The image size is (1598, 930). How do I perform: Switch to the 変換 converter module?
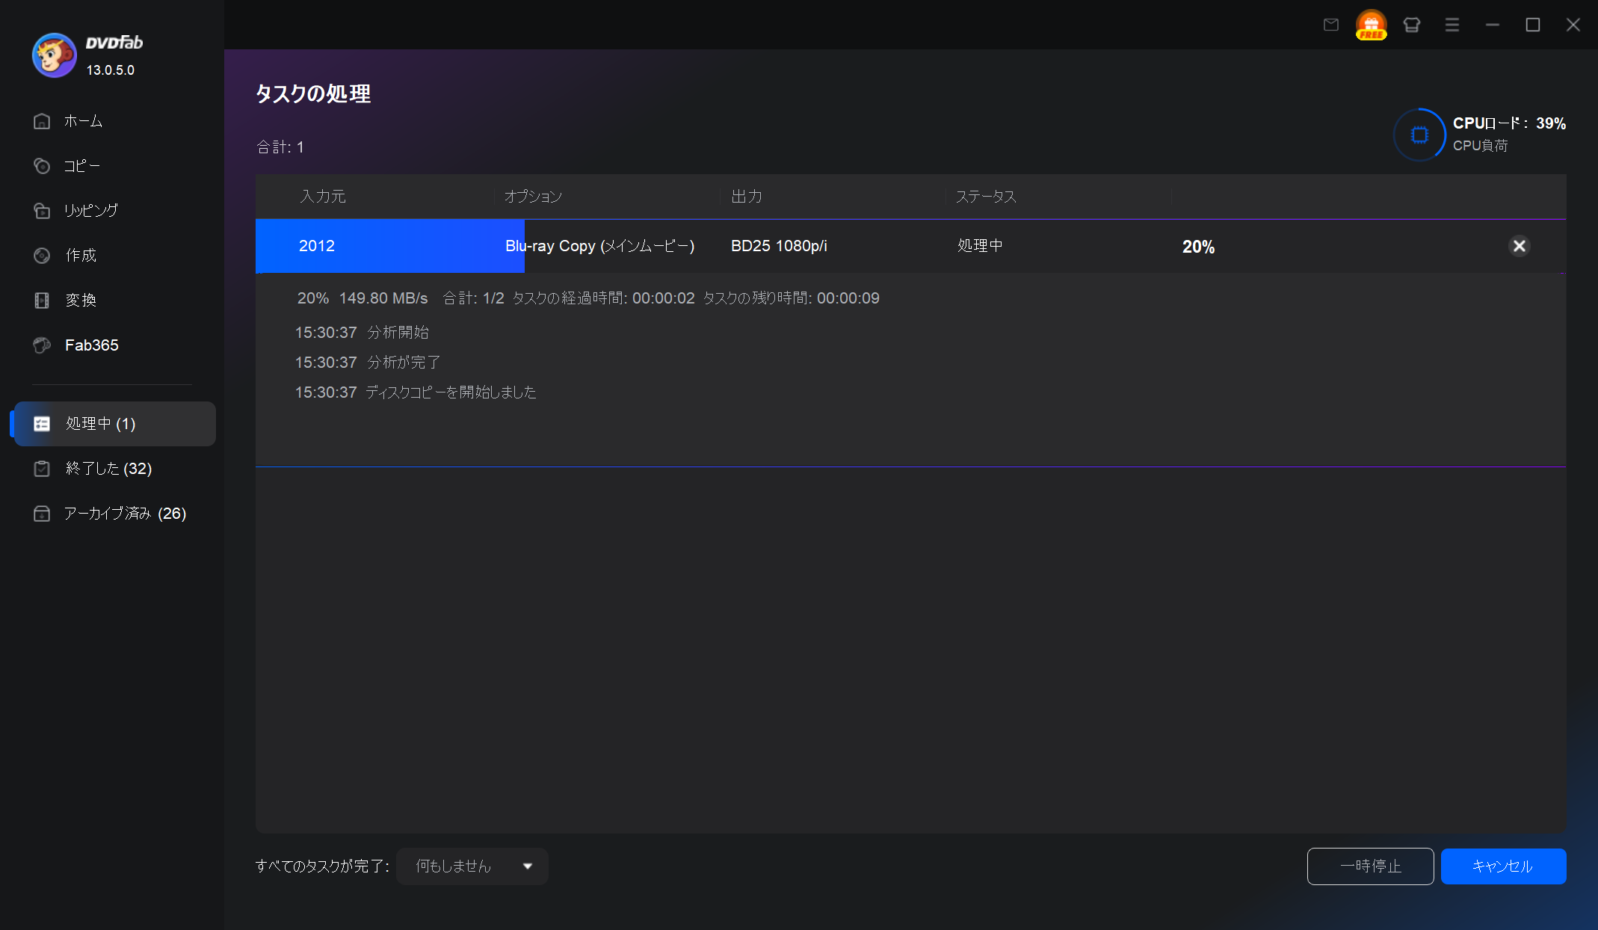(x=80, y=301)
